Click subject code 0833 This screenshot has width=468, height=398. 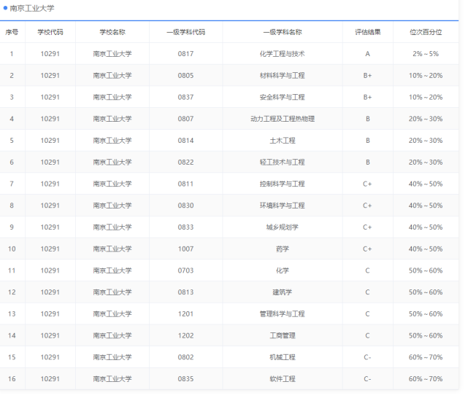point(185,227)
